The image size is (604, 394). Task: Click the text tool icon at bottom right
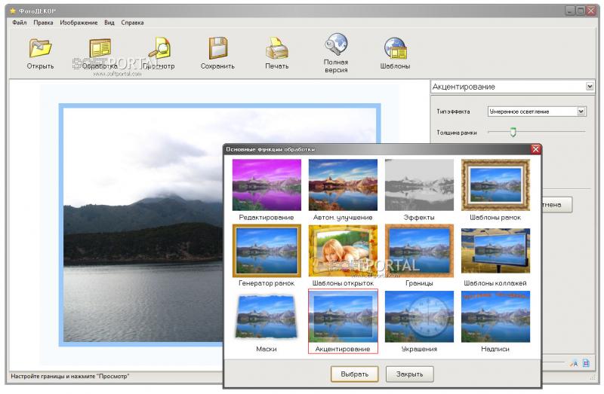click(x=575, y=363)
